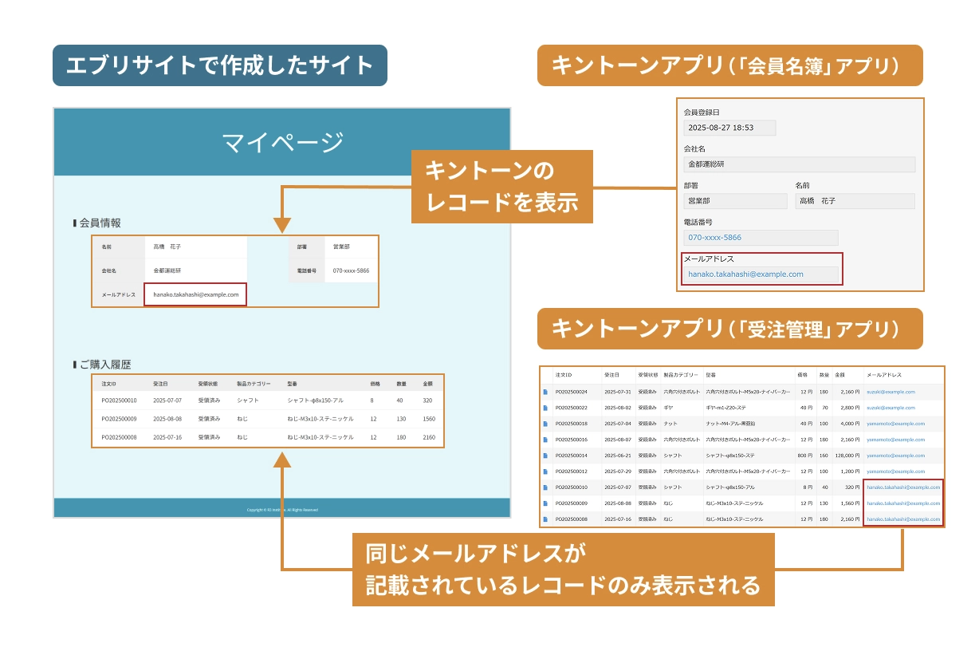Image resolution: width=979 pixels, height=651 pixels.
Task: Click suzuki@example.com link in PO202500022 row
Action: point(891,408)
